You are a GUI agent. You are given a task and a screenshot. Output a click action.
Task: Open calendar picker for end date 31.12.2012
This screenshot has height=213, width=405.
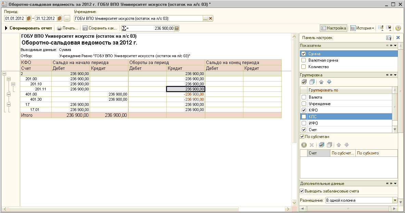point(60,18)
